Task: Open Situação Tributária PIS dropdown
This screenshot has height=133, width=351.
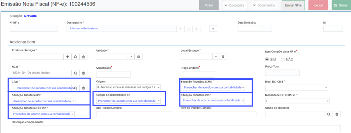Action: pyautogui.click(x=213, y=101)
